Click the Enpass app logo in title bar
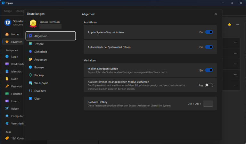246x144 pixels. tap(3, 3)
